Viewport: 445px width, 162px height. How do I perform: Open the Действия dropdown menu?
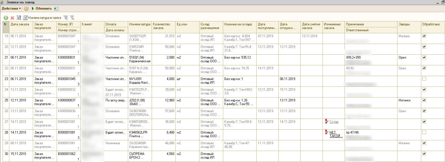(11, 8)
